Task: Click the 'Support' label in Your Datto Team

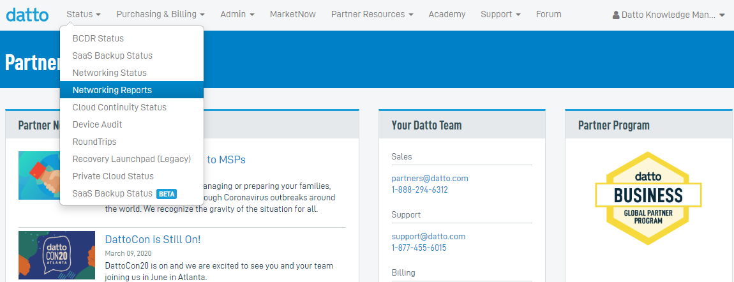Action: (406, 214)
